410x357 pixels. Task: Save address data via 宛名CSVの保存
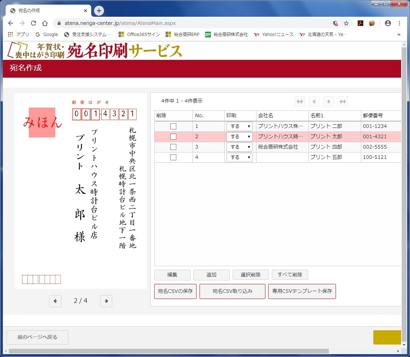click(175, 291)
